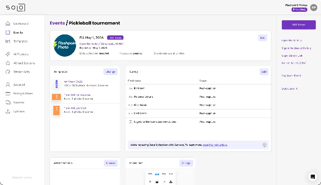321x185 pixels.
Task: Click Duplicate Event link
Action: pos(291,76)
